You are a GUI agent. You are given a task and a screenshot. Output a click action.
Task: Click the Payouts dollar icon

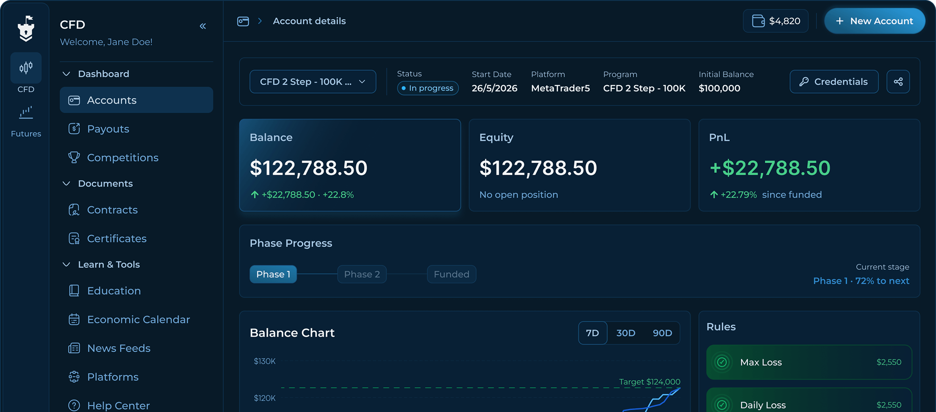pyautogui.click(x=74, y=129)
